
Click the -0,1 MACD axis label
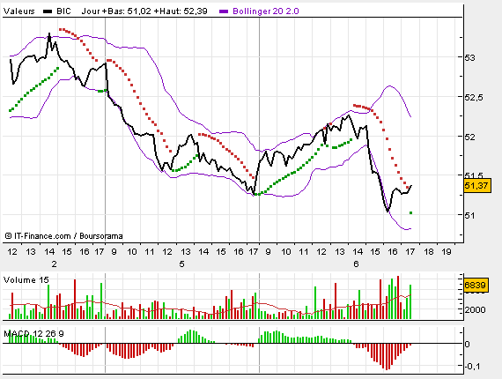pos(472,366)
